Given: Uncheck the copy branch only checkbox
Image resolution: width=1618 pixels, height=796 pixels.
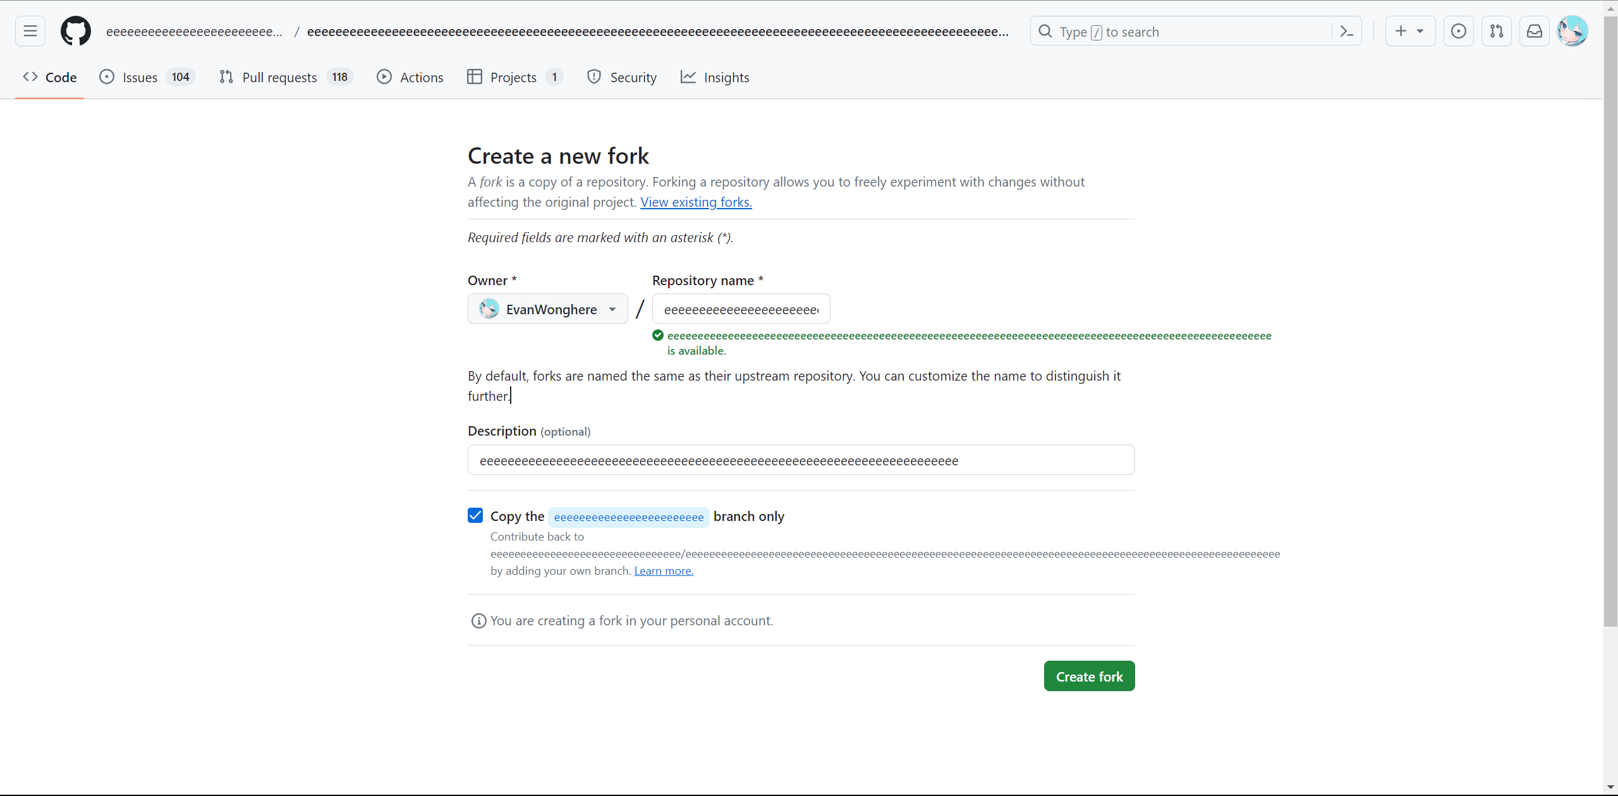Looking at the screenshot, I should click(x=475, y=516).
